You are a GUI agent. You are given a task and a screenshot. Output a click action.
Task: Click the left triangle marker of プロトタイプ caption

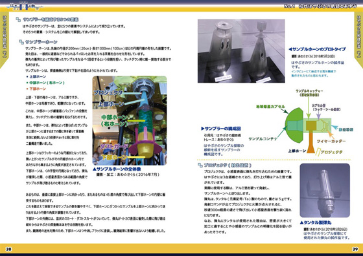(290, 49)
